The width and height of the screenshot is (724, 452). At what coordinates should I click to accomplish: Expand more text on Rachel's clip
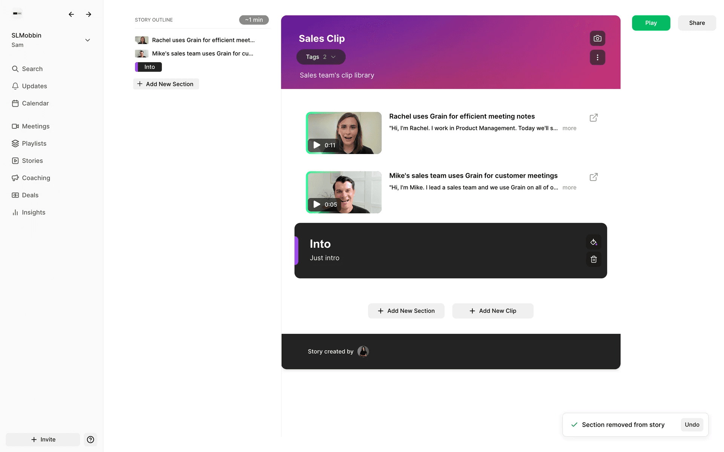tap(569, 128)
